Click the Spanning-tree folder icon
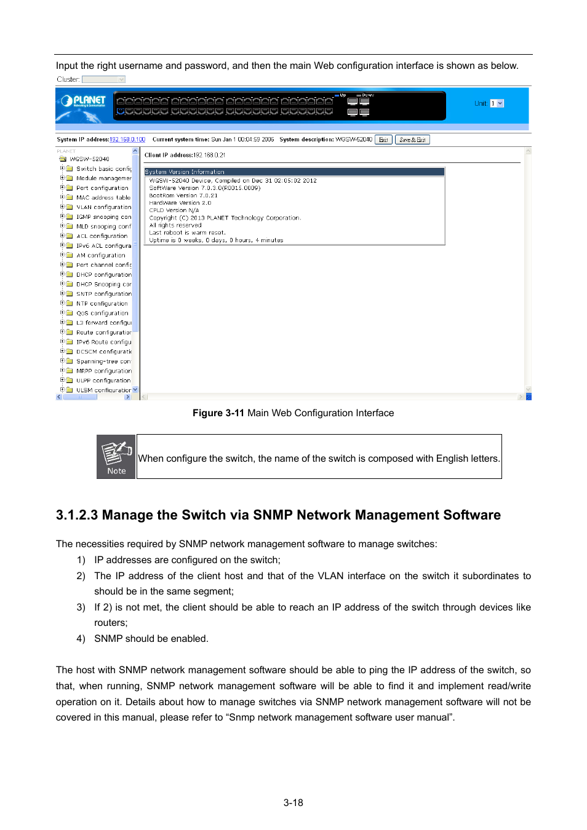The width and height of the screenshot is (587, 830). pyautogui.click(x=70, y=362)
